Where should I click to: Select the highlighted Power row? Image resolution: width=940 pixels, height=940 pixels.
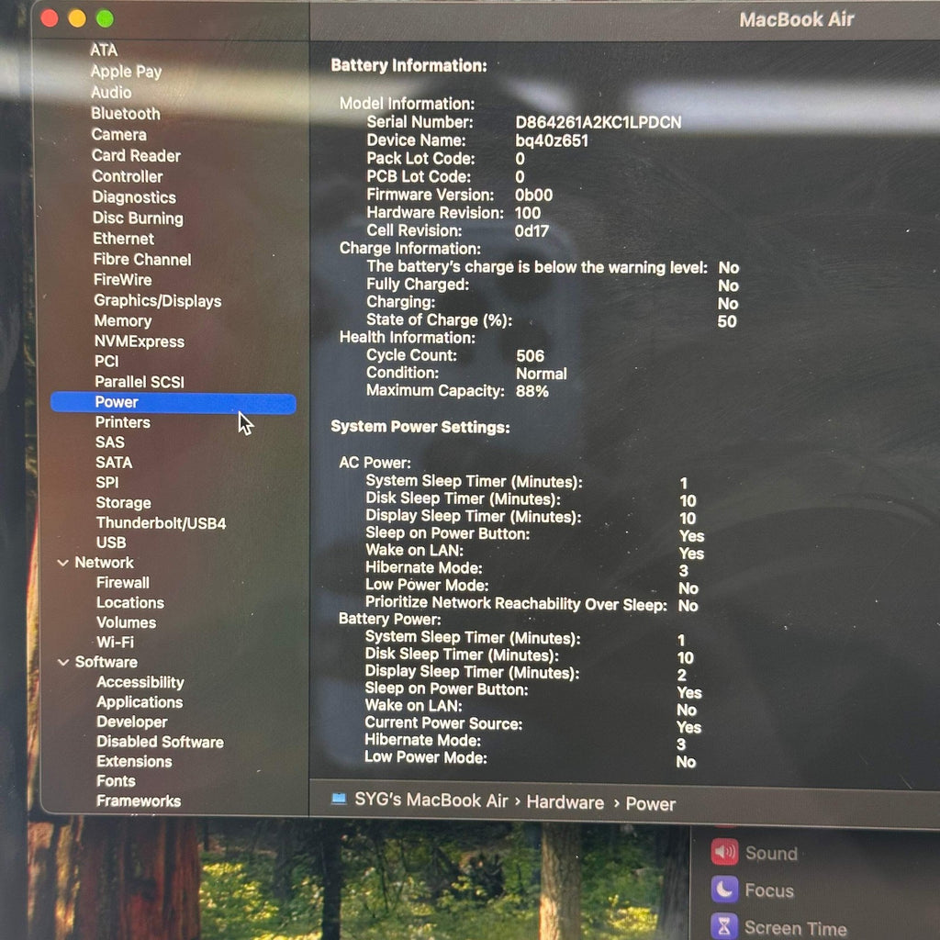[x=173, y=402]
